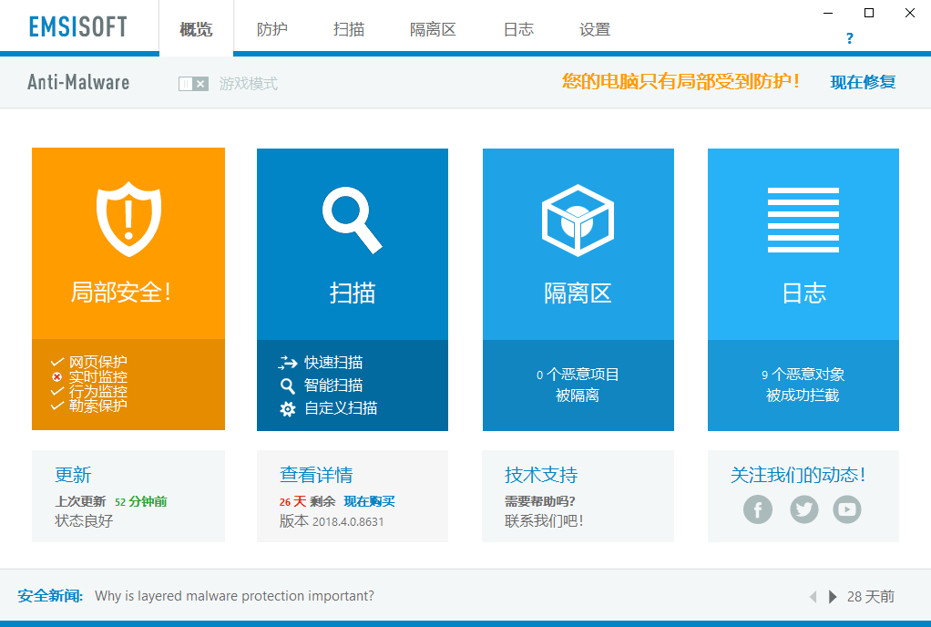
Task: Click '0 个恶意项目 被隔离' text
Action: [x=578, y=385]
